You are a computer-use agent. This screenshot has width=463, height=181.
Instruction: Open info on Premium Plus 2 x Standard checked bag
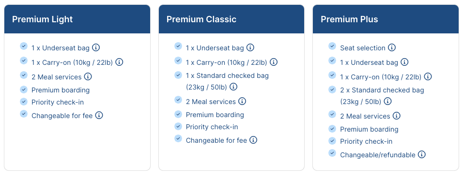(388, 101)
